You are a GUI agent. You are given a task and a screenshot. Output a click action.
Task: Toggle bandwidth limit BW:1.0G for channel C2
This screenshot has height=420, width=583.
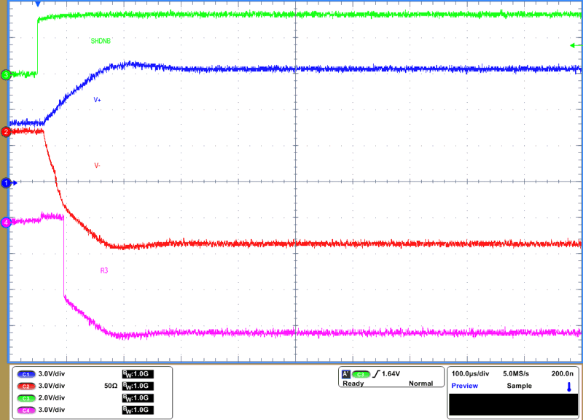(138, 386)
